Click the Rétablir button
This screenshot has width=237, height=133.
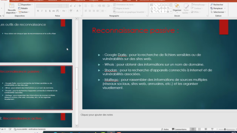23,8
